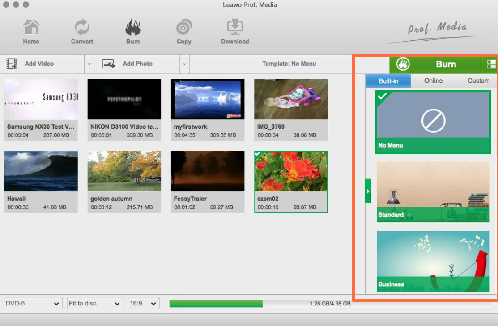Click the disc capacity progress bar

260,304
